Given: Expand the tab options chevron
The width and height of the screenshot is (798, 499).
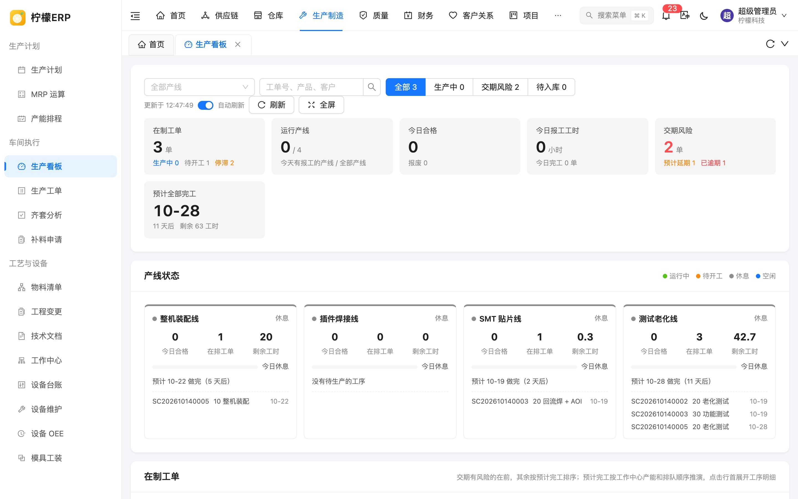Looking at the screenshot, I should point(785,44).
